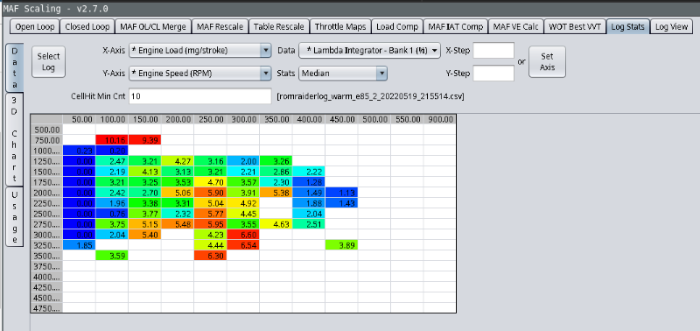Select the 3D Chart side tab
700x331 pixels.
(x=14, y=139)
